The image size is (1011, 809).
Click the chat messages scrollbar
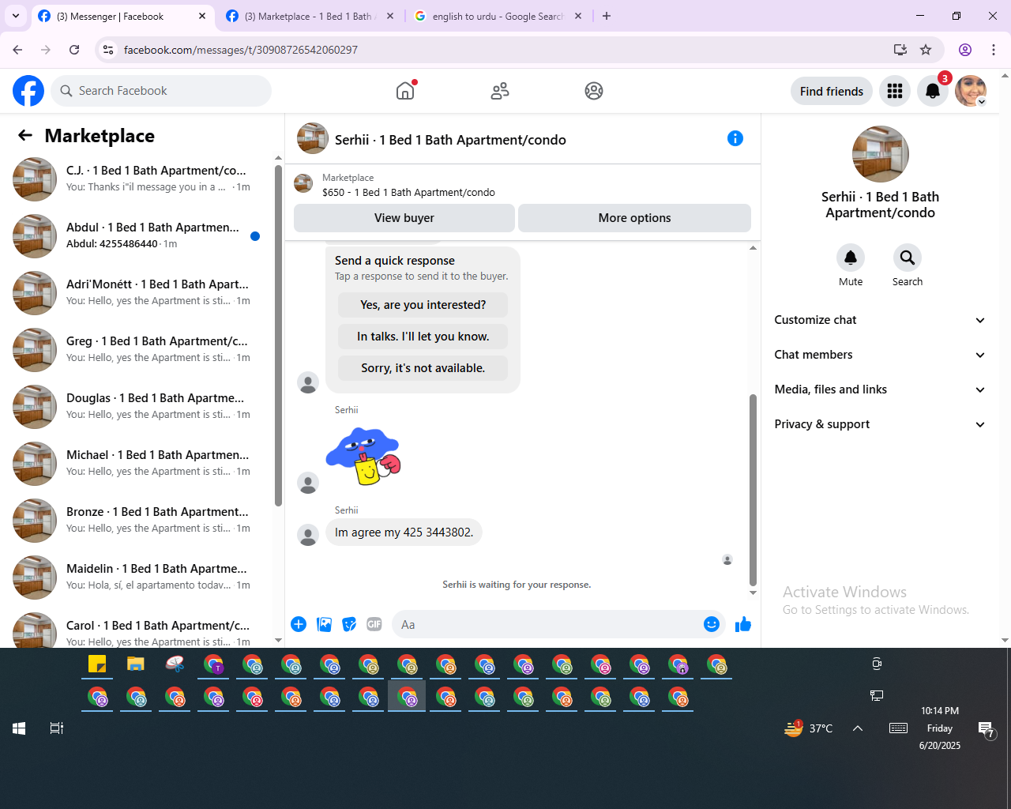[753, 490]
